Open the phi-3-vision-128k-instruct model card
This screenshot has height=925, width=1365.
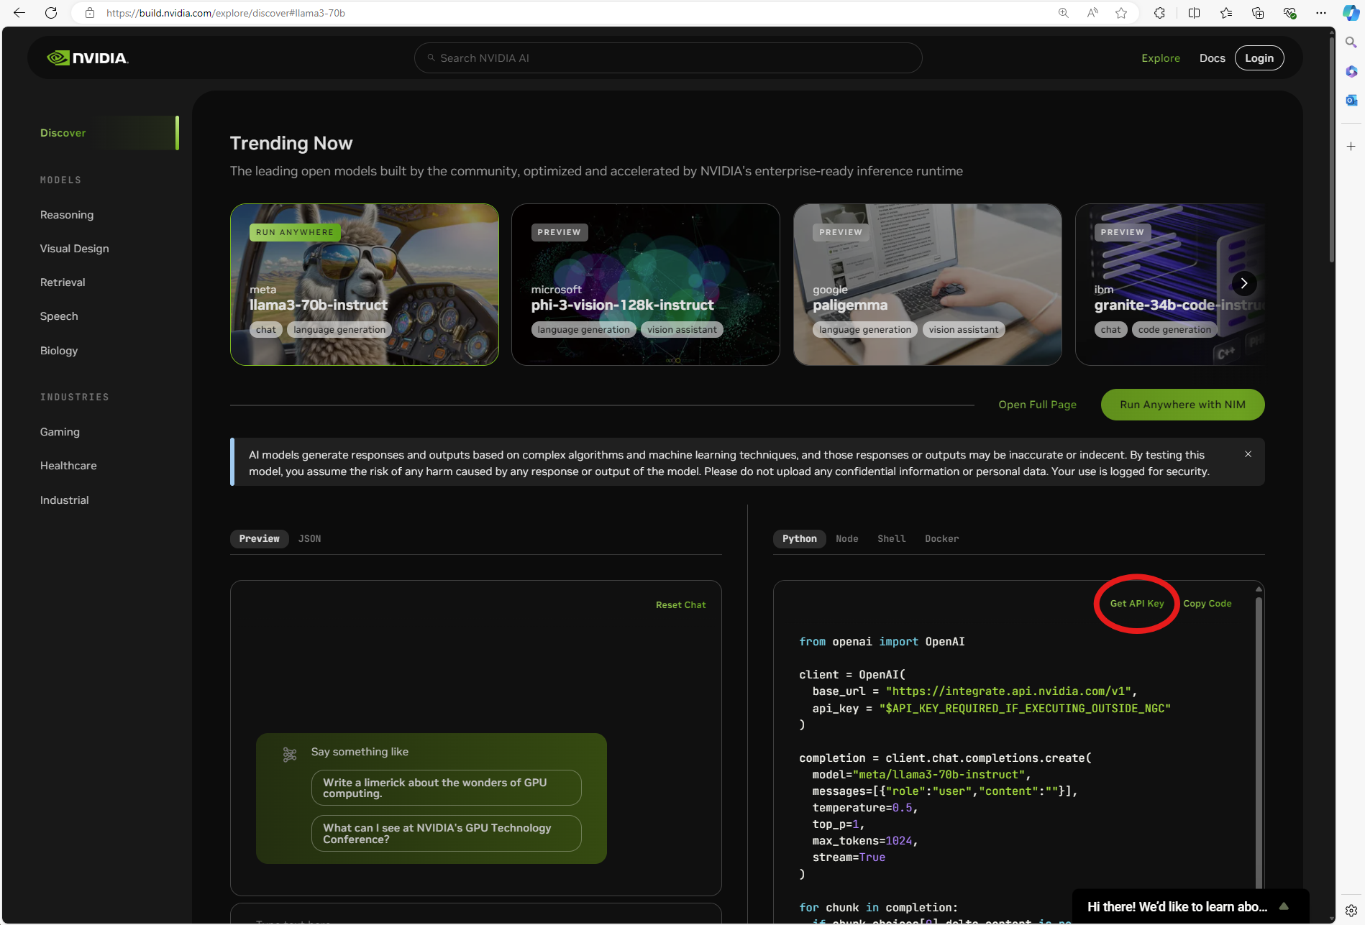(x=645, y=285)
